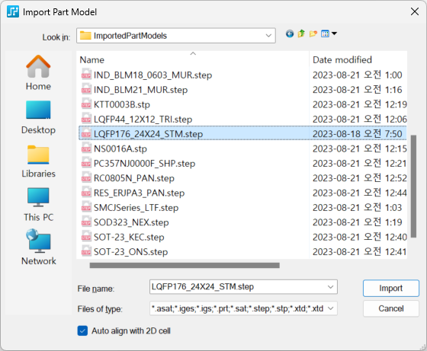Select file name RC0805N_PAN.step

point(134,178)
